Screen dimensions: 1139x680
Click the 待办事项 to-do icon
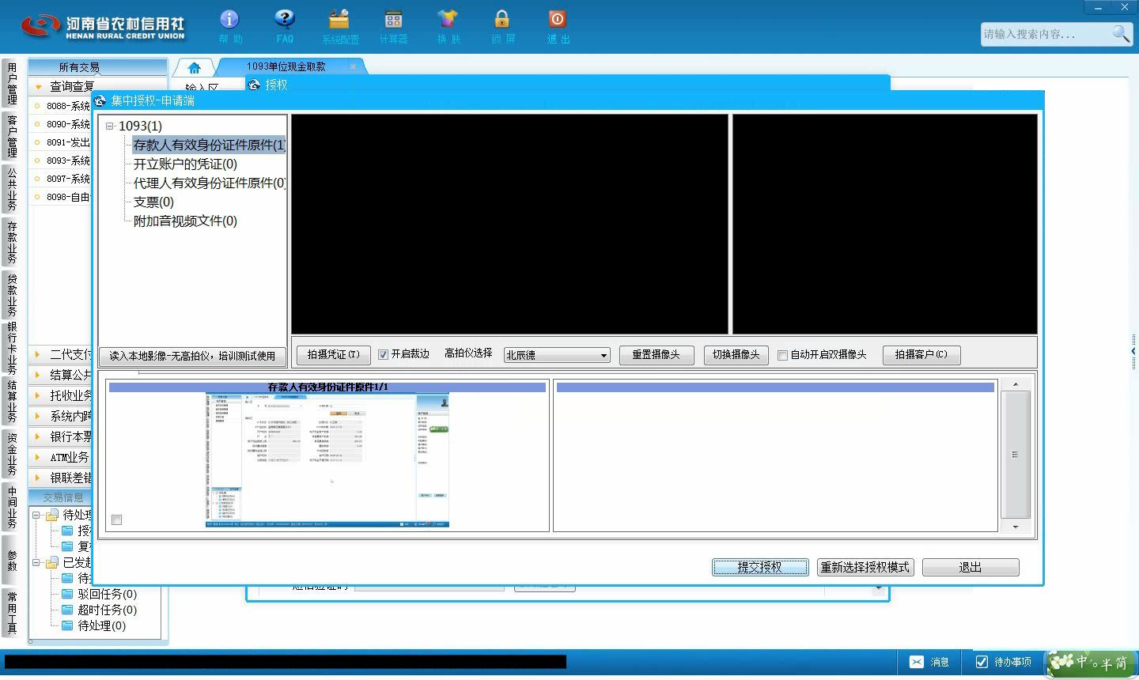coord(982,662)
